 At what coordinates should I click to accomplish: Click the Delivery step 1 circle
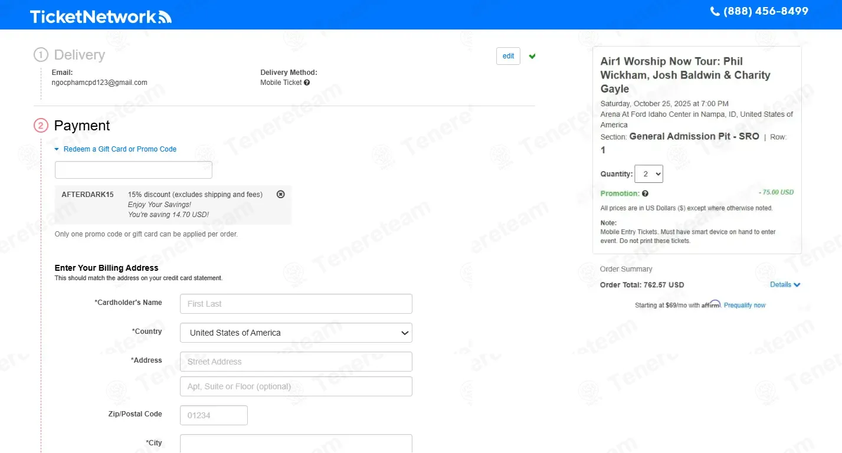tap(41, 55)
